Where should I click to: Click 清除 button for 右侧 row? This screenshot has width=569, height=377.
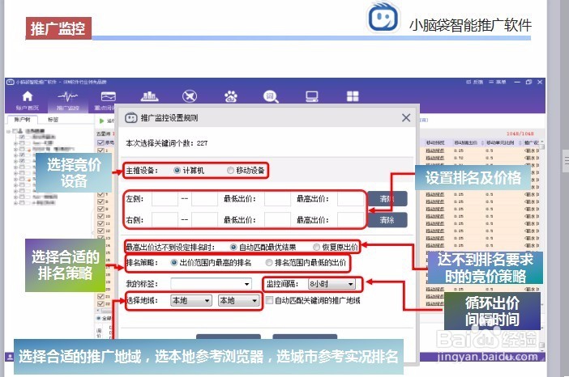387,220
